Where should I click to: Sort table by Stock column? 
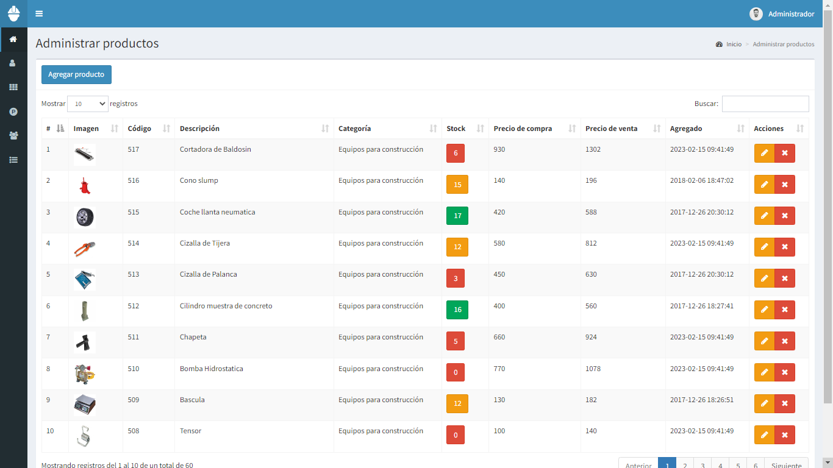click(465, 129)
